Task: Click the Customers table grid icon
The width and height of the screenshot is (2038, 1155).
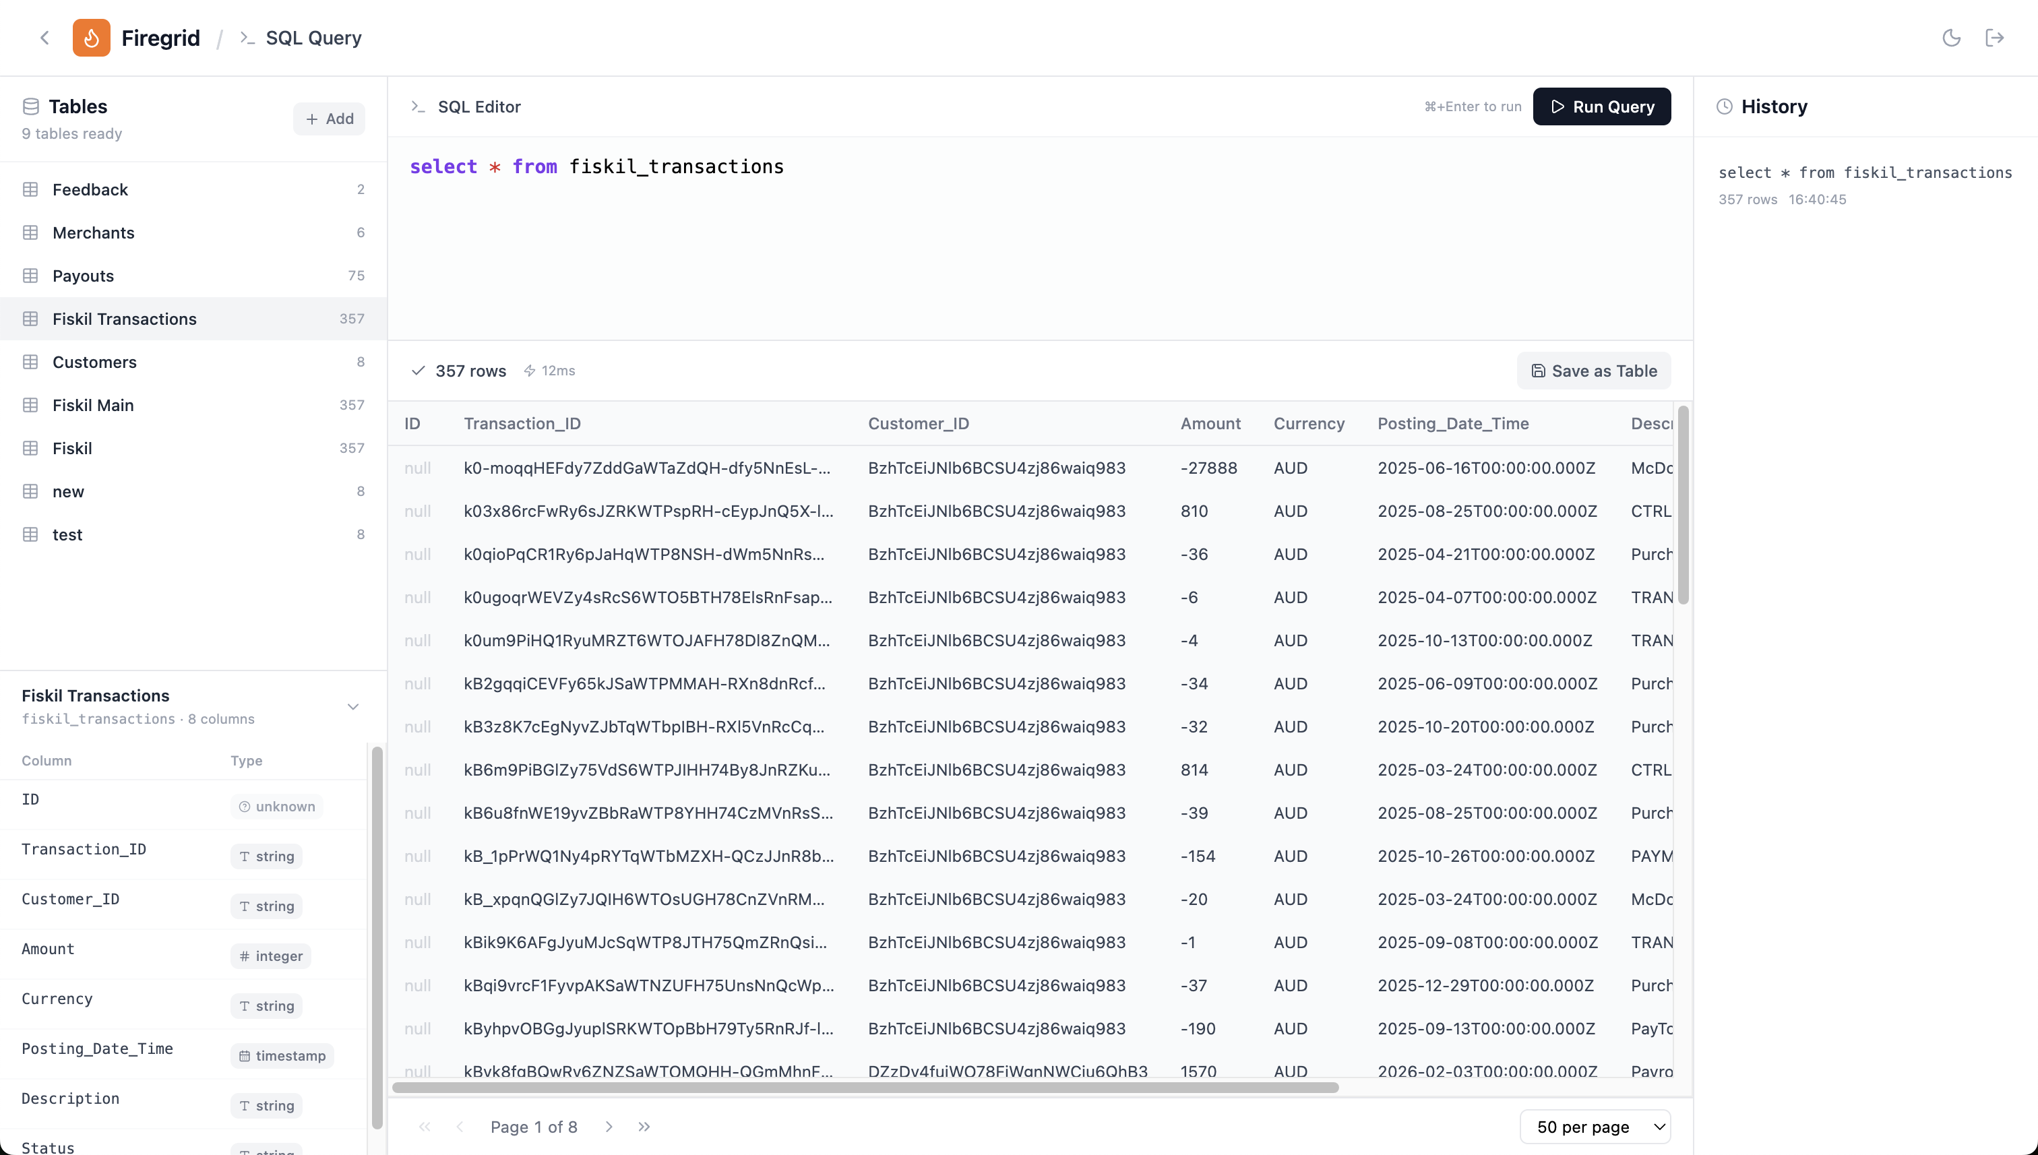Action: coord(30,362)
